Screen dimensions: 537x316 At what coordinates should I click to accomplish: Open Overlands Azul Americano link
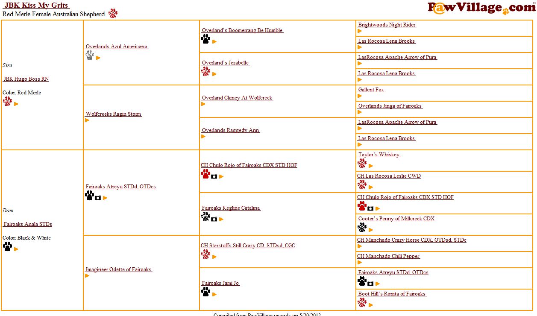[117, 47]
